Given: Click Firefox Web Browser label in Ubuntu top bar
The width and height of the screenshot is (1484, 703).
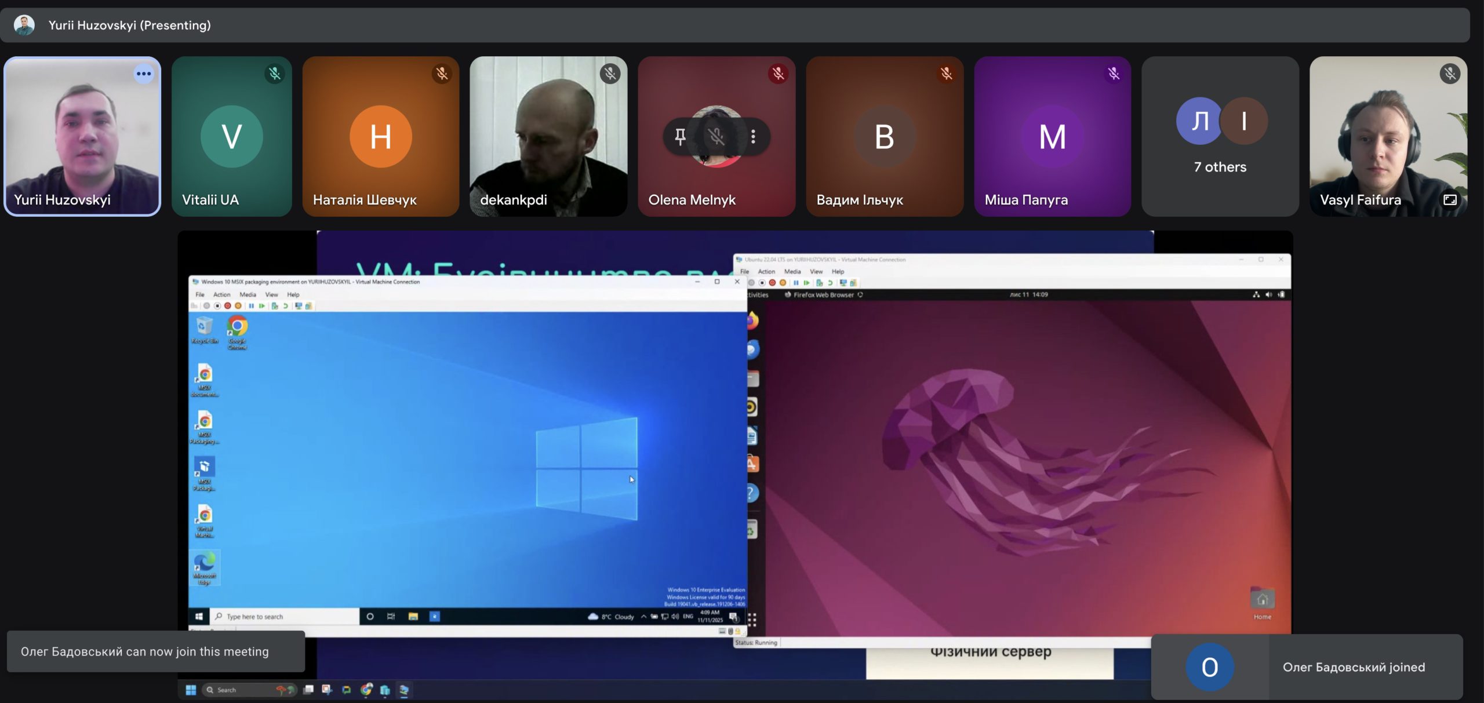Looking at the screenshot, I should point(823,294).
